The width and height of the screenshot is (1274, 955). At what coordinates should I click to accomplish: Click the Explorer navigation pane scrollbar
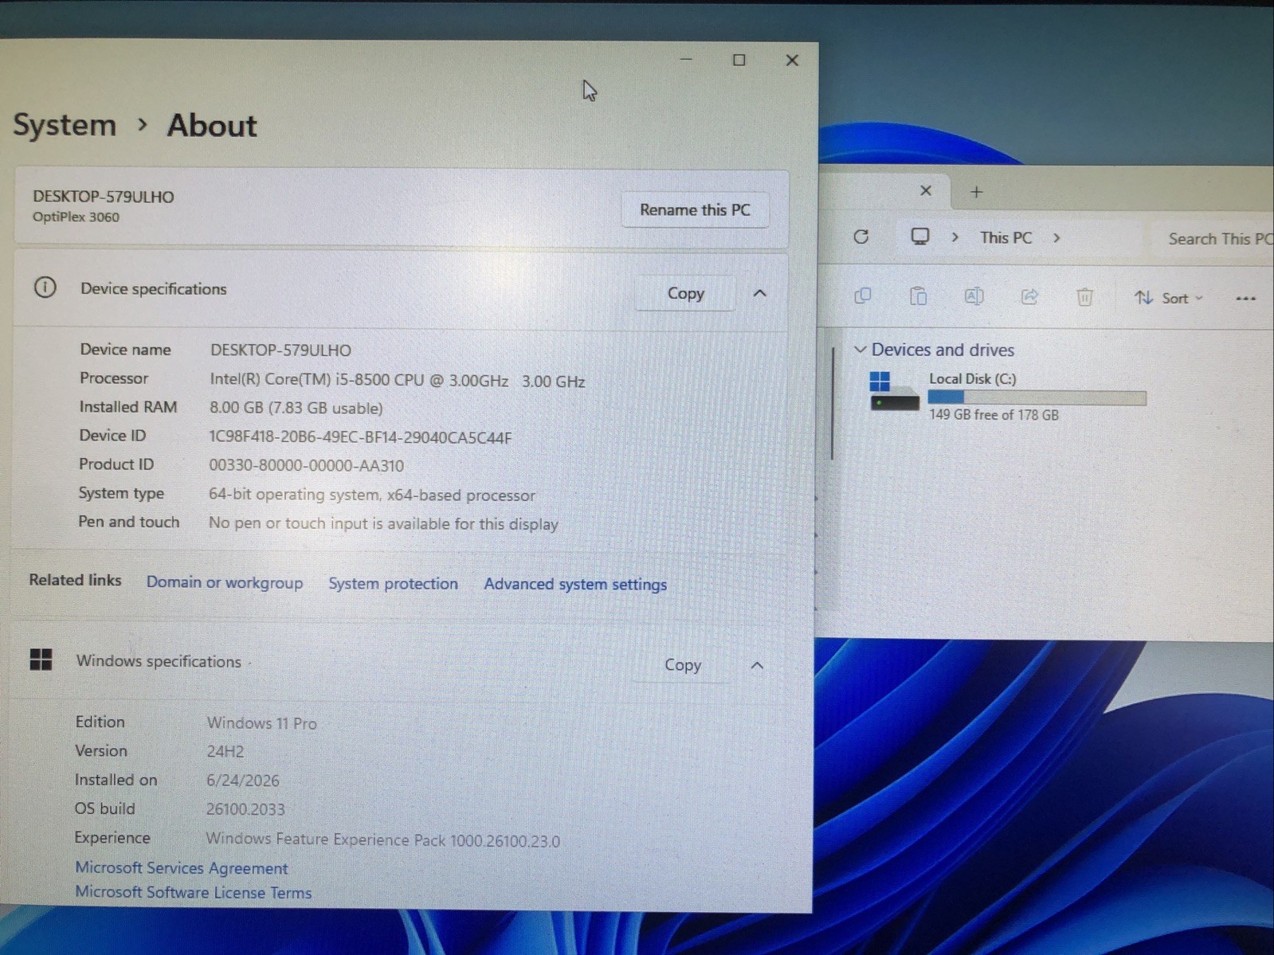click(833, 403)
